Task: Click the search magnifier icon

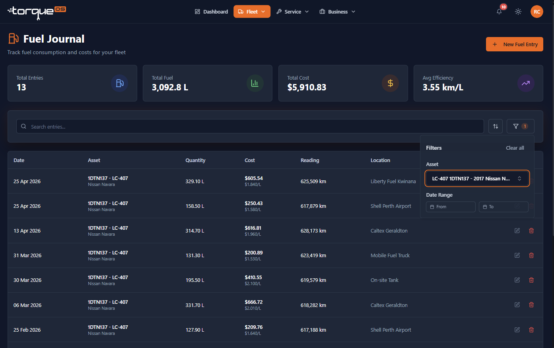Action: [23, 126]
